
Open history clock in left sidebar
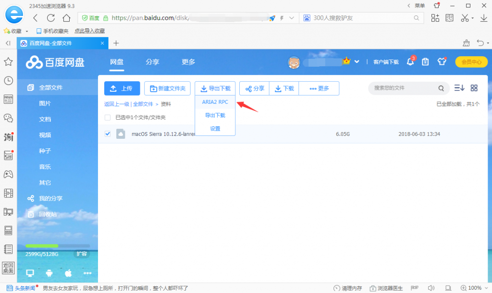point(8,81)
